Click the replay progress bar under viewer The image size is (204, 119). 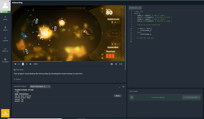pyautogui.click(x=68, y=61)
